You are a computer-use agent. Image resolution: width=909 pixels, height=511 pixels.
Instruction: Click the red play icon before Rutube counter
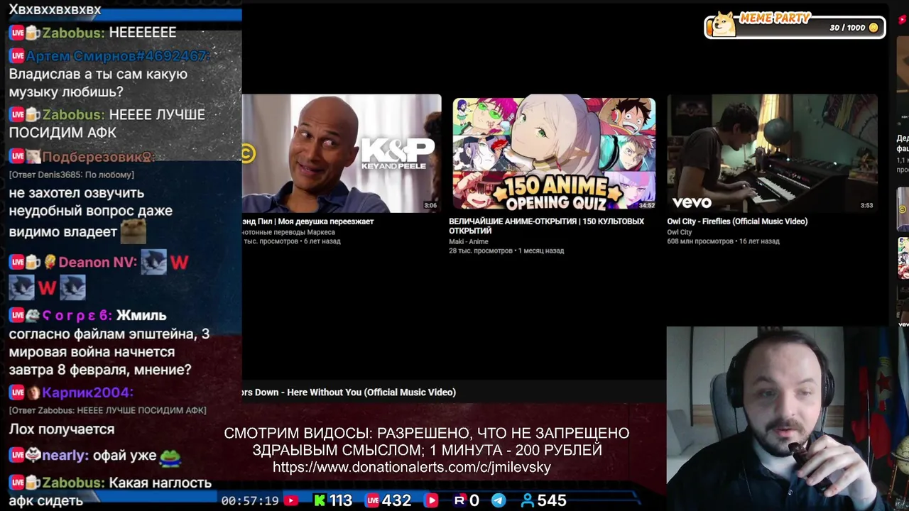(x=431, y=500)
